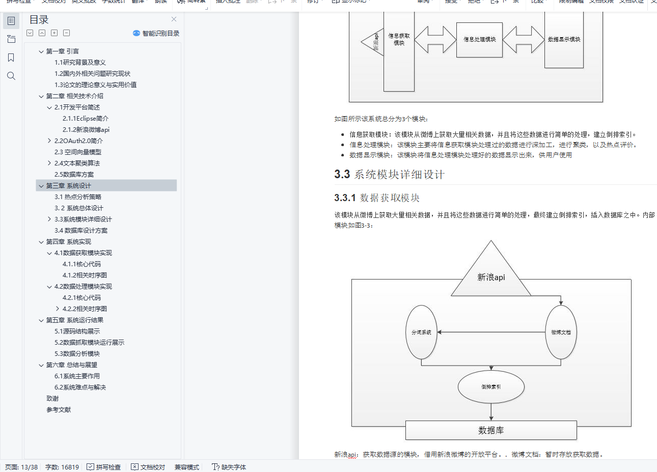The width and height of the screenshot is (657, 472).
Task: Click the minus box icon under 目录 title
Action: click(x=66, y=33)
